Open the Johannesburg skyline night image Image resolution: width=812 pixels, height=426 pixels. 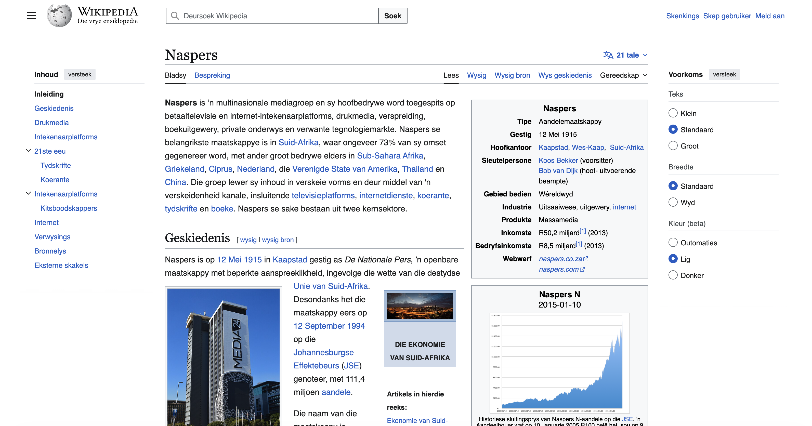(420, 306)
